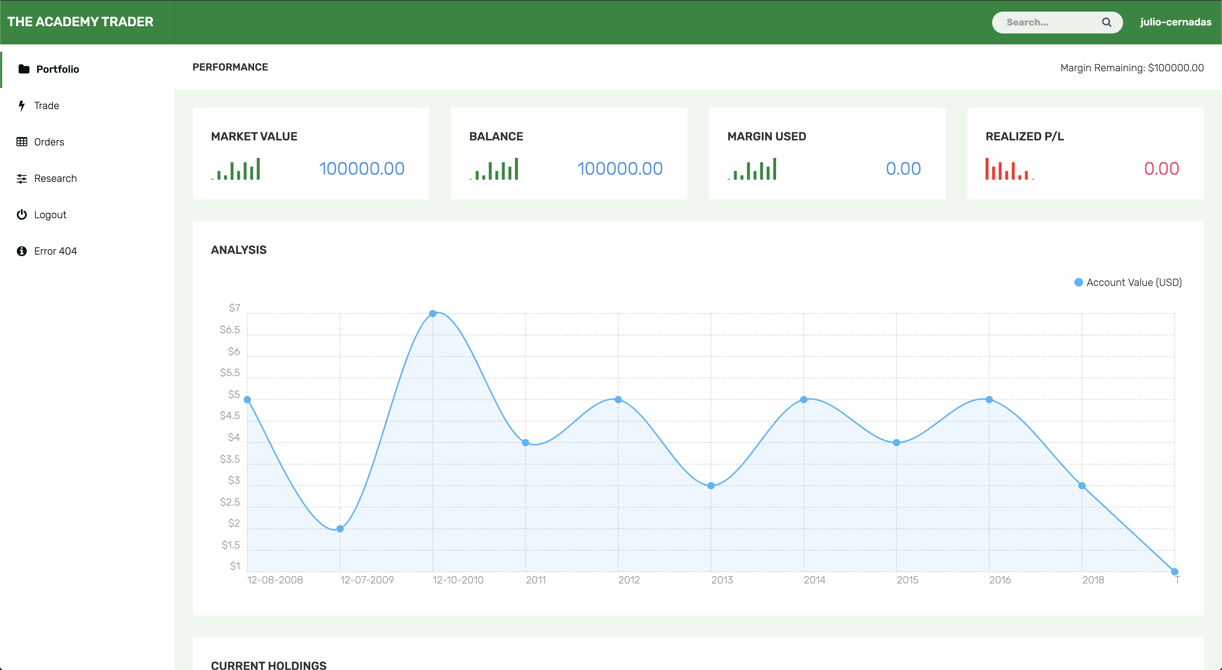1222x670 pixels.
Task: Open the Trade menu item
Action: [47, 105]
